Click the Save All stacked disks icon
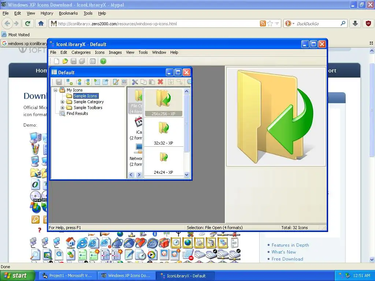Screen dimensions: 375x281 click(x=82, y=61)
